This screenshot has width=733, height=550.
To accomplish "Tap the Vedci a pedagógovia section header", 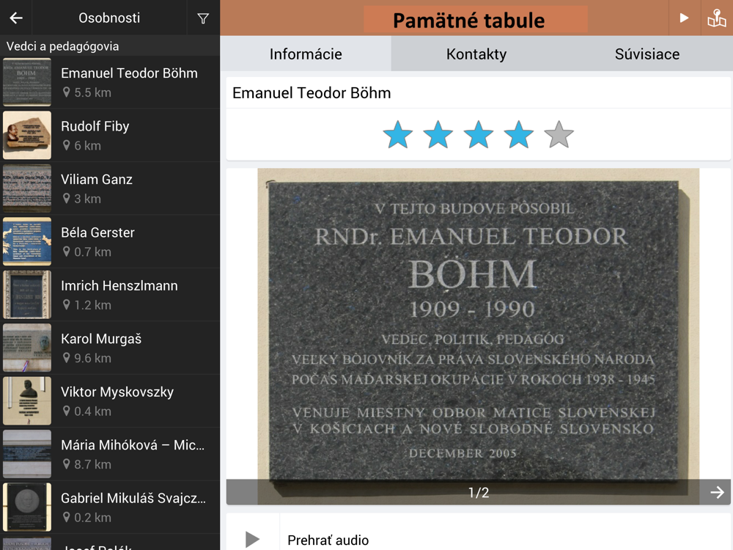I will [x=62, y=46].
